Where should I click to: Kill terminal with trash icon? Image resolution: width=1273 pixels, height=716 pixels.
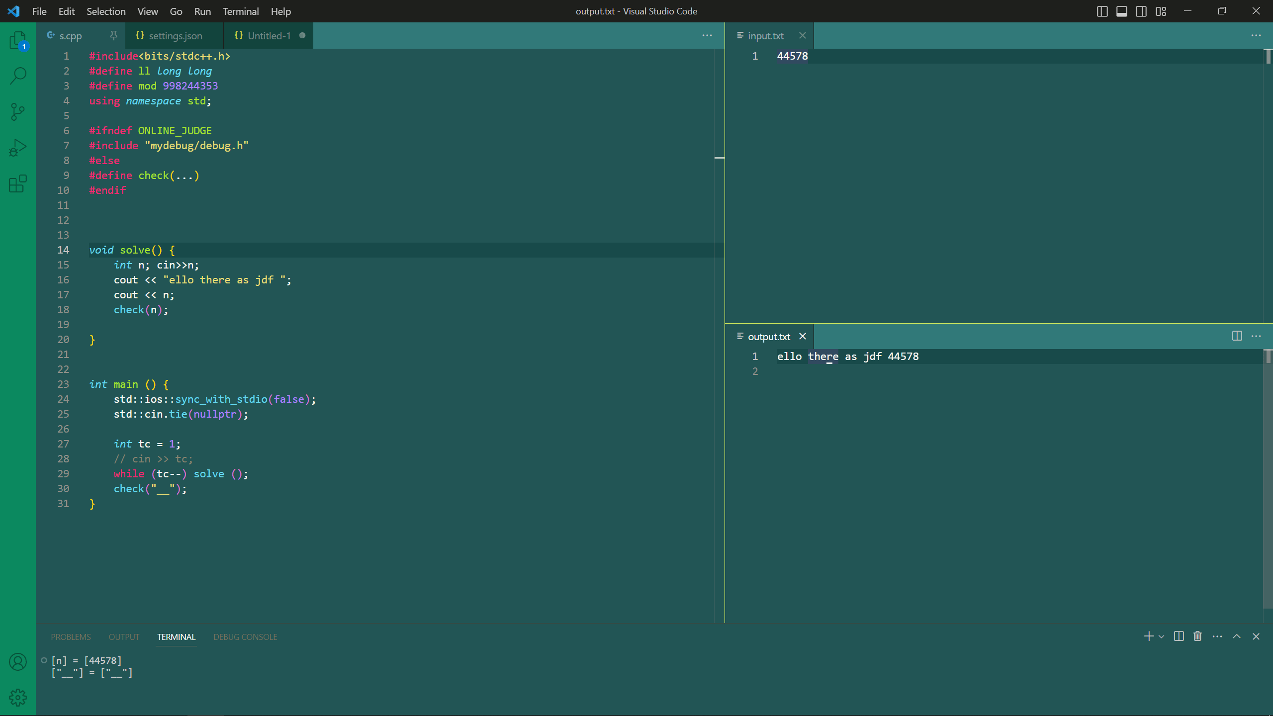pos(1197,636)
